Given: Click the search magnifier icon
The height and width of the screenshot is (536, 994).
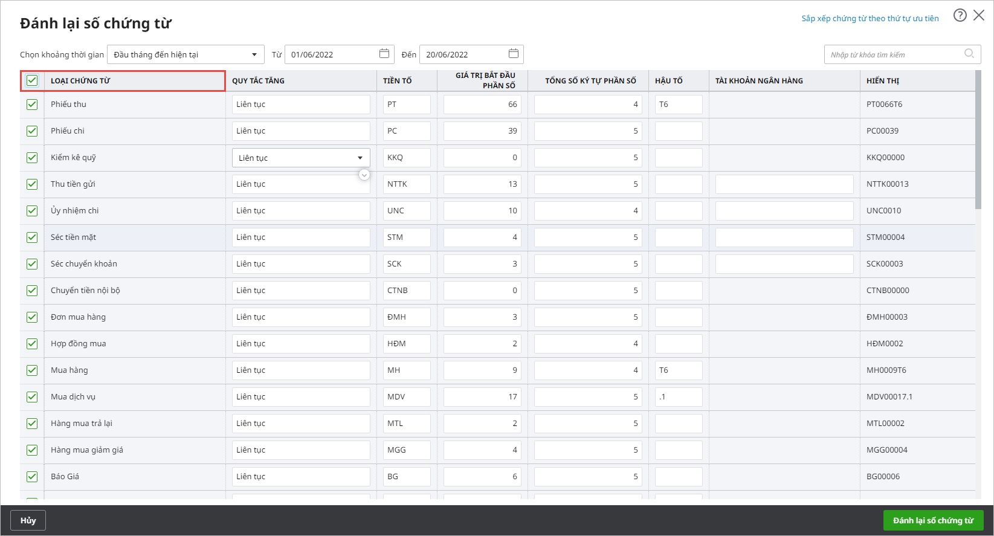Looking at the screenshot, I should [x=969, y=54].
